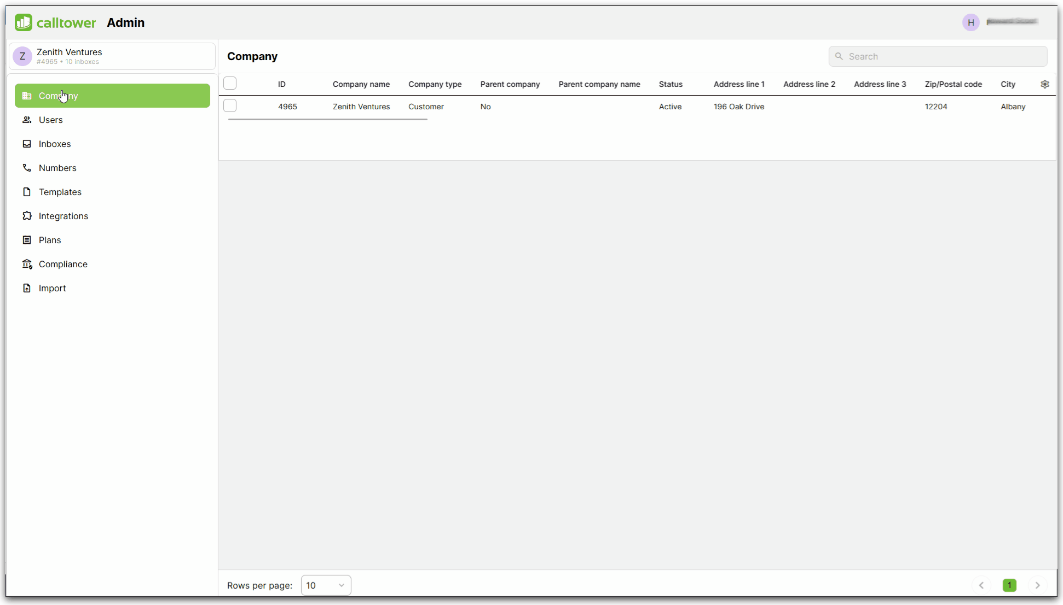Click the page 1 indicator
The height and width of the screenshot is (605, 1063).
pyautogui.click(x=1009, y=585)
